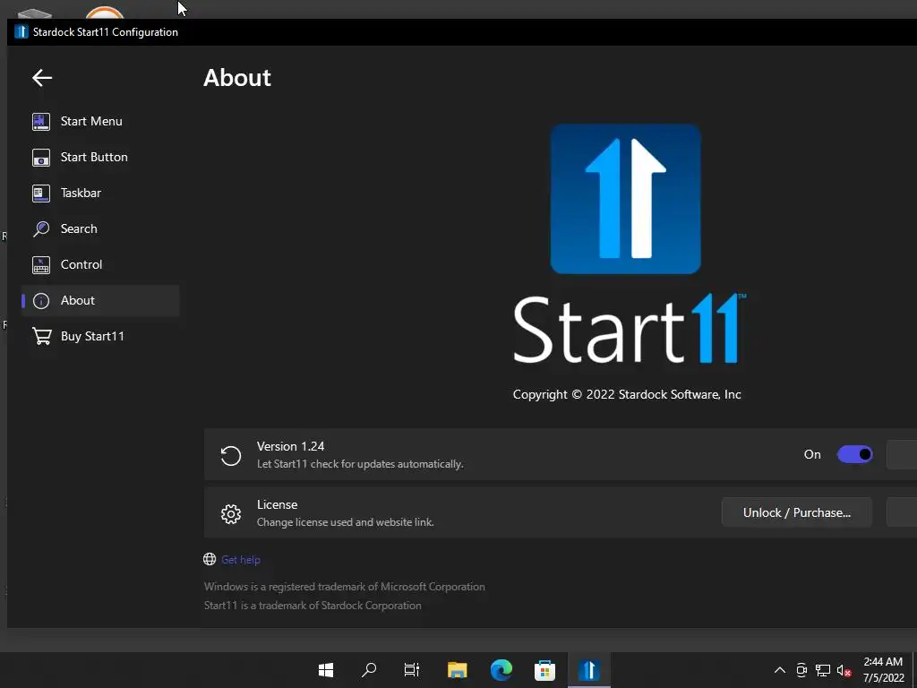Click the globe icon beside Get help
The image size is (917, 688).
click(210, 559)
